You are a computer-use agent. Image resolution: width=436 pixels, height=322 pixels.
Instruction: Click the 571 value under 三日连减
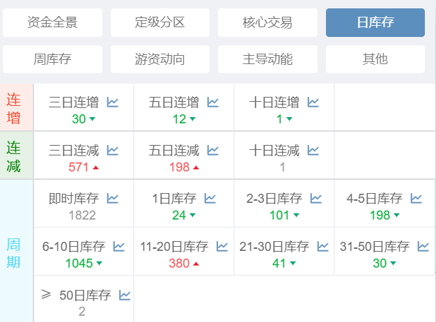[79, 167]
